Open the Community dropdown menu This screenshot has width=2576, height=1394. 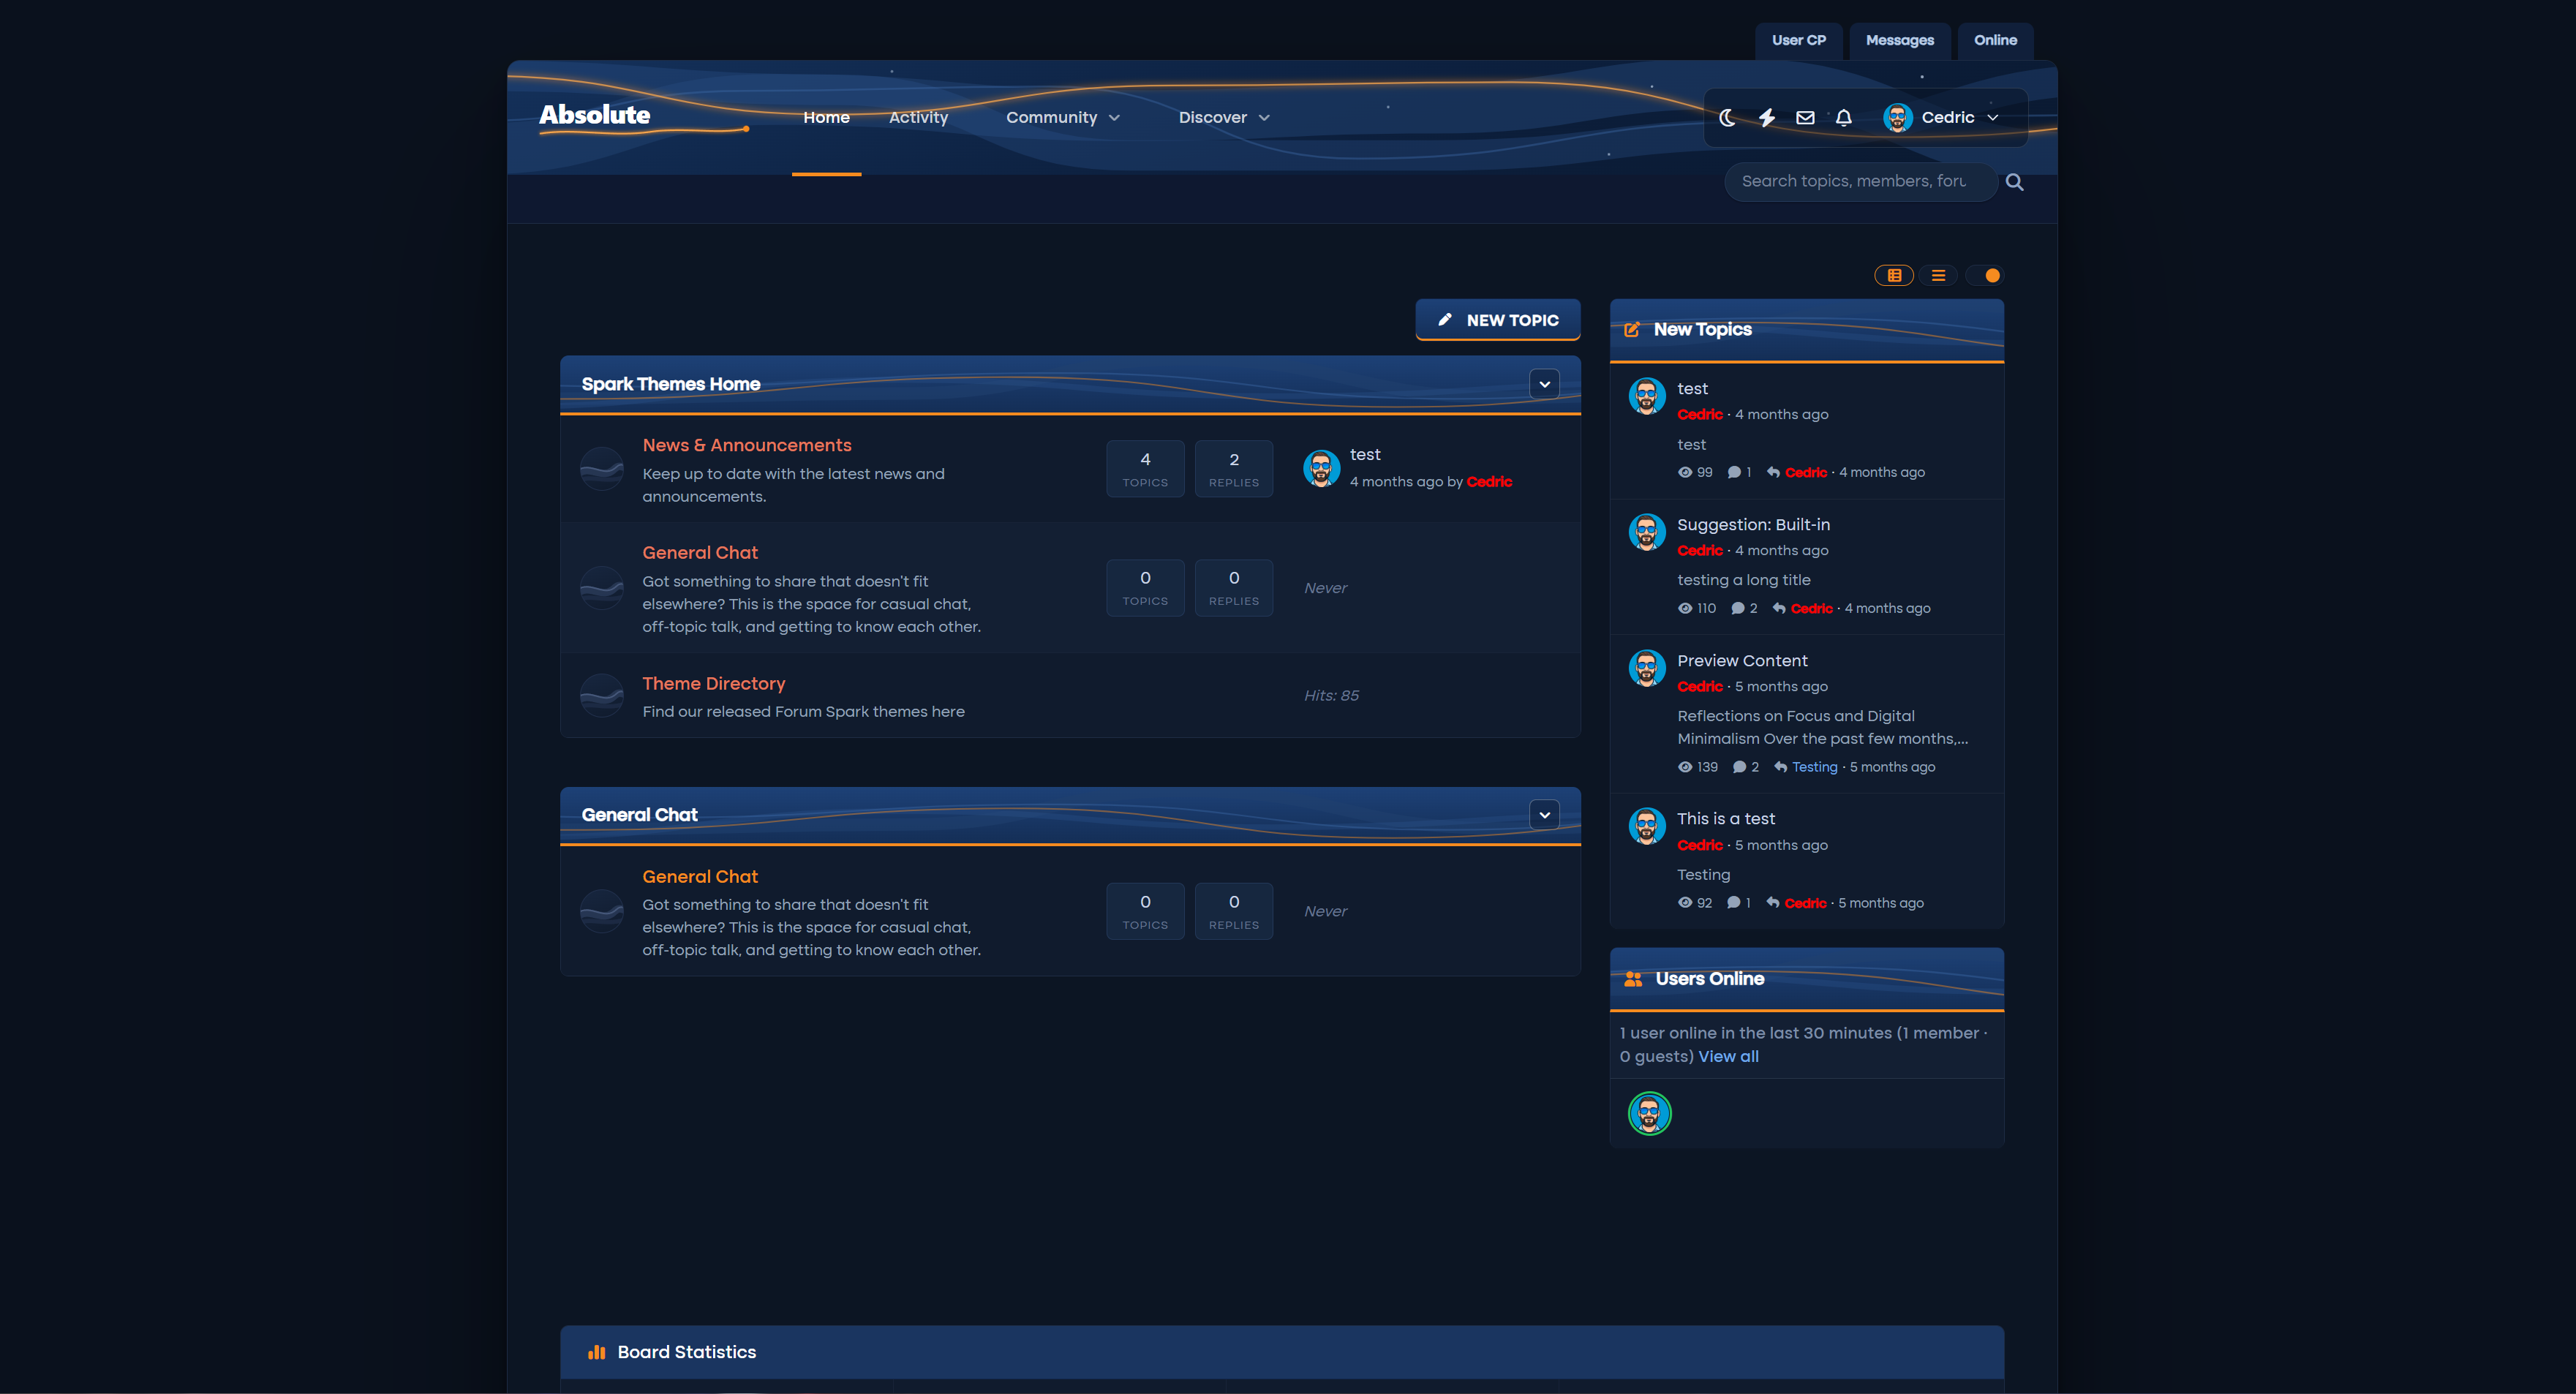click(x=1062, y=118)
